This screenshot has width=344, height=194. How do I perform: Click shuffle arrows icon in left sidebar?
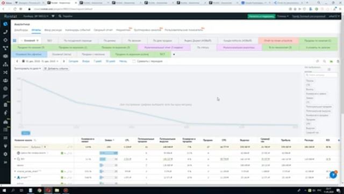pos(5,72)
